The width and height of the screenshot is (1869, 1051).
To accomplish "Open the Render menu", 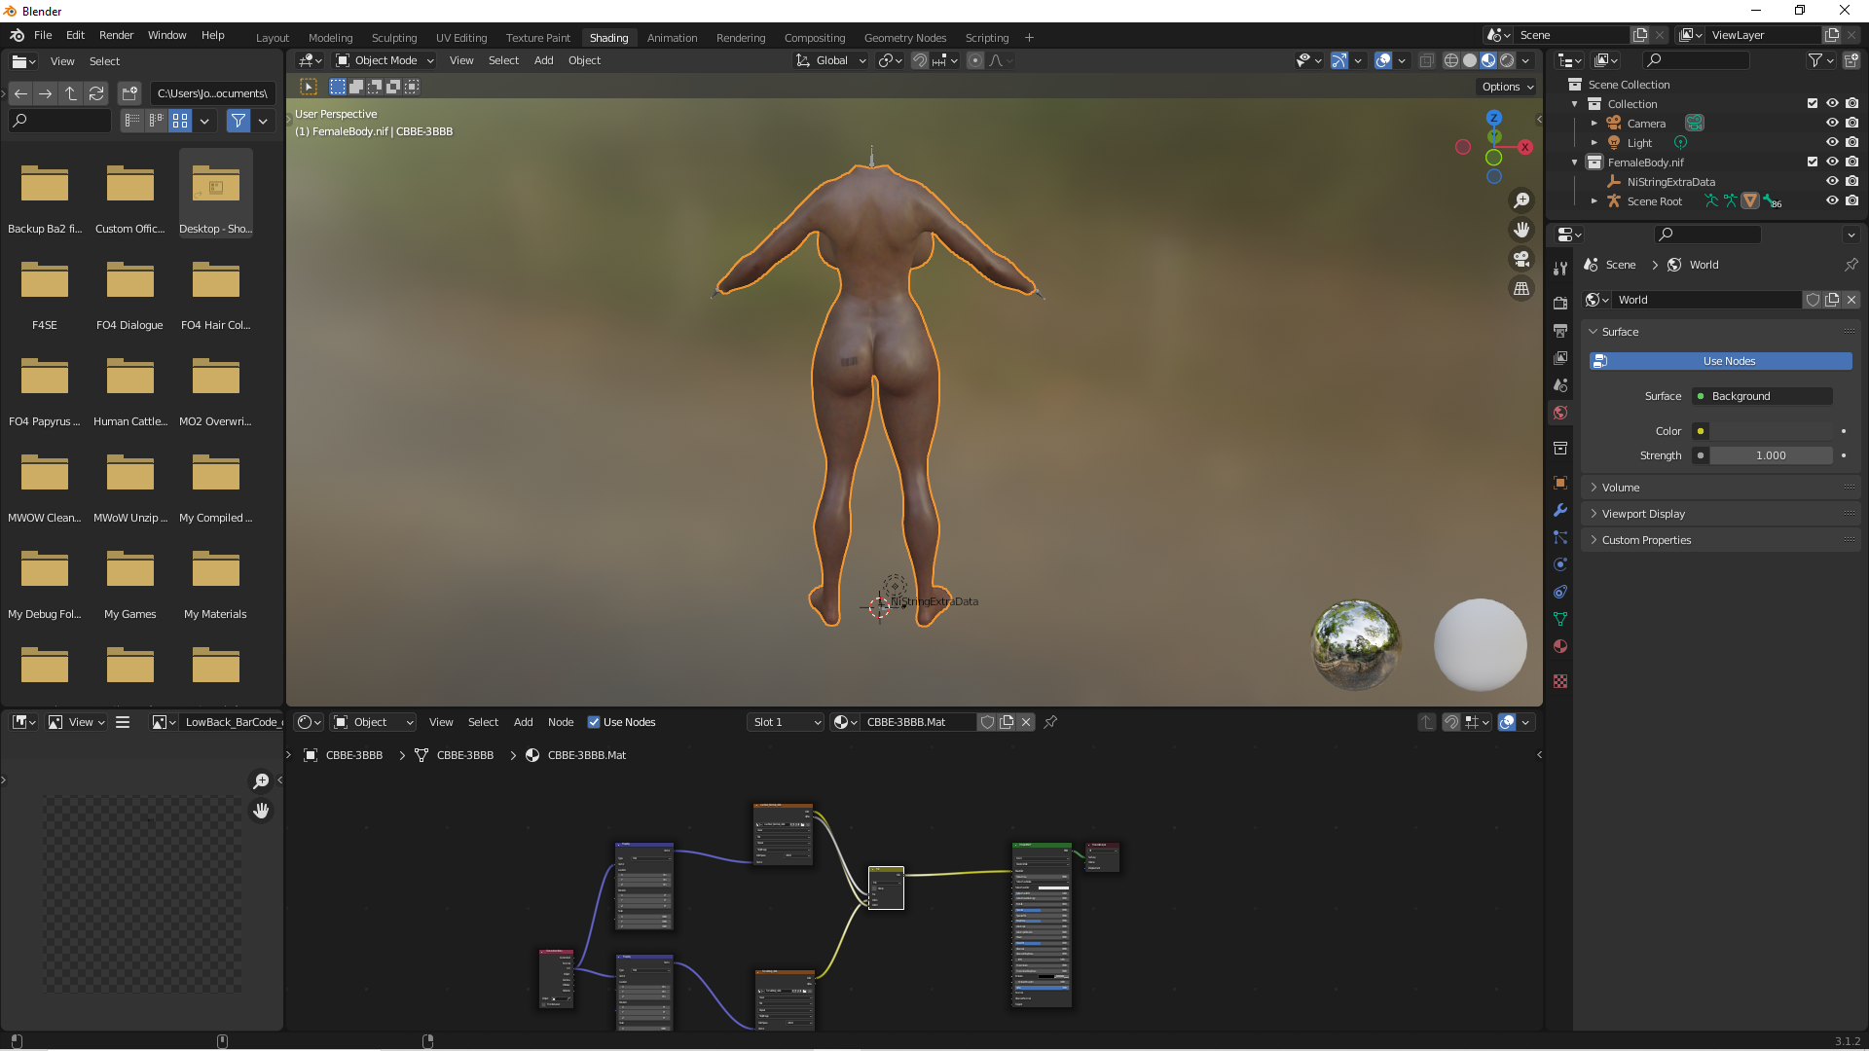I will click(116, 35).
